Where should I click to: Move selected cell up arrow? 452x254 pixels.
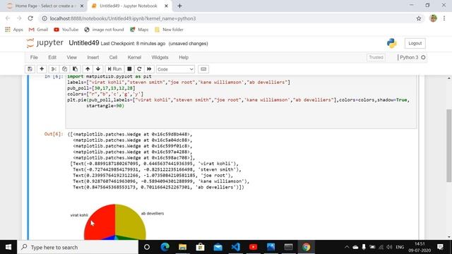tap(88, 69)
